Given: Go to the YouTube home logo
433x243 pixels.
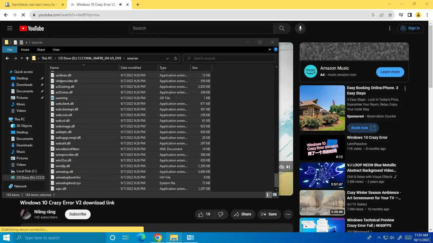Looking at the screenshot, I should [32, 28].
